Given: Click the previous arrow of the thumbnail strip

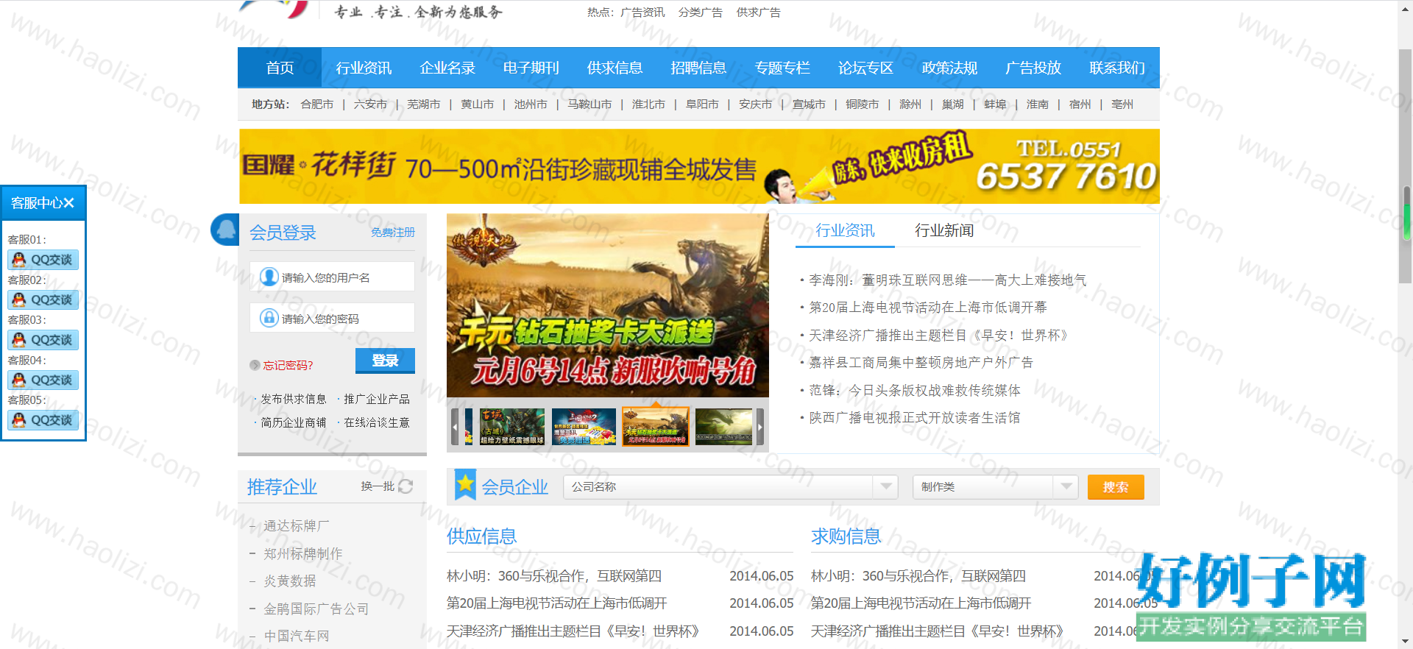Looking at the screenshot, I should click(x=455, y=426).
